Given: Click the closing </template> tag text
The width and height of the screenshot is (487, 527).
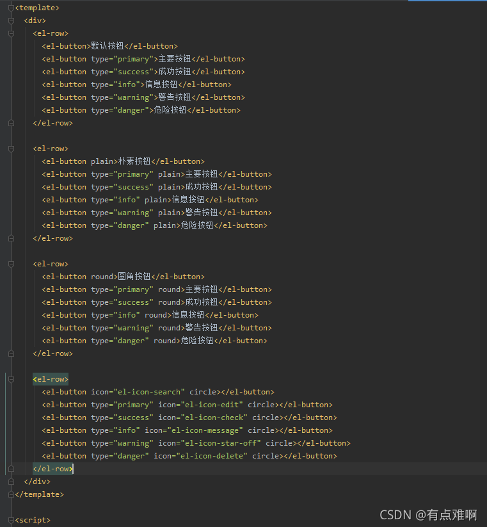Looking at the screenshot, I should point(39,494).
